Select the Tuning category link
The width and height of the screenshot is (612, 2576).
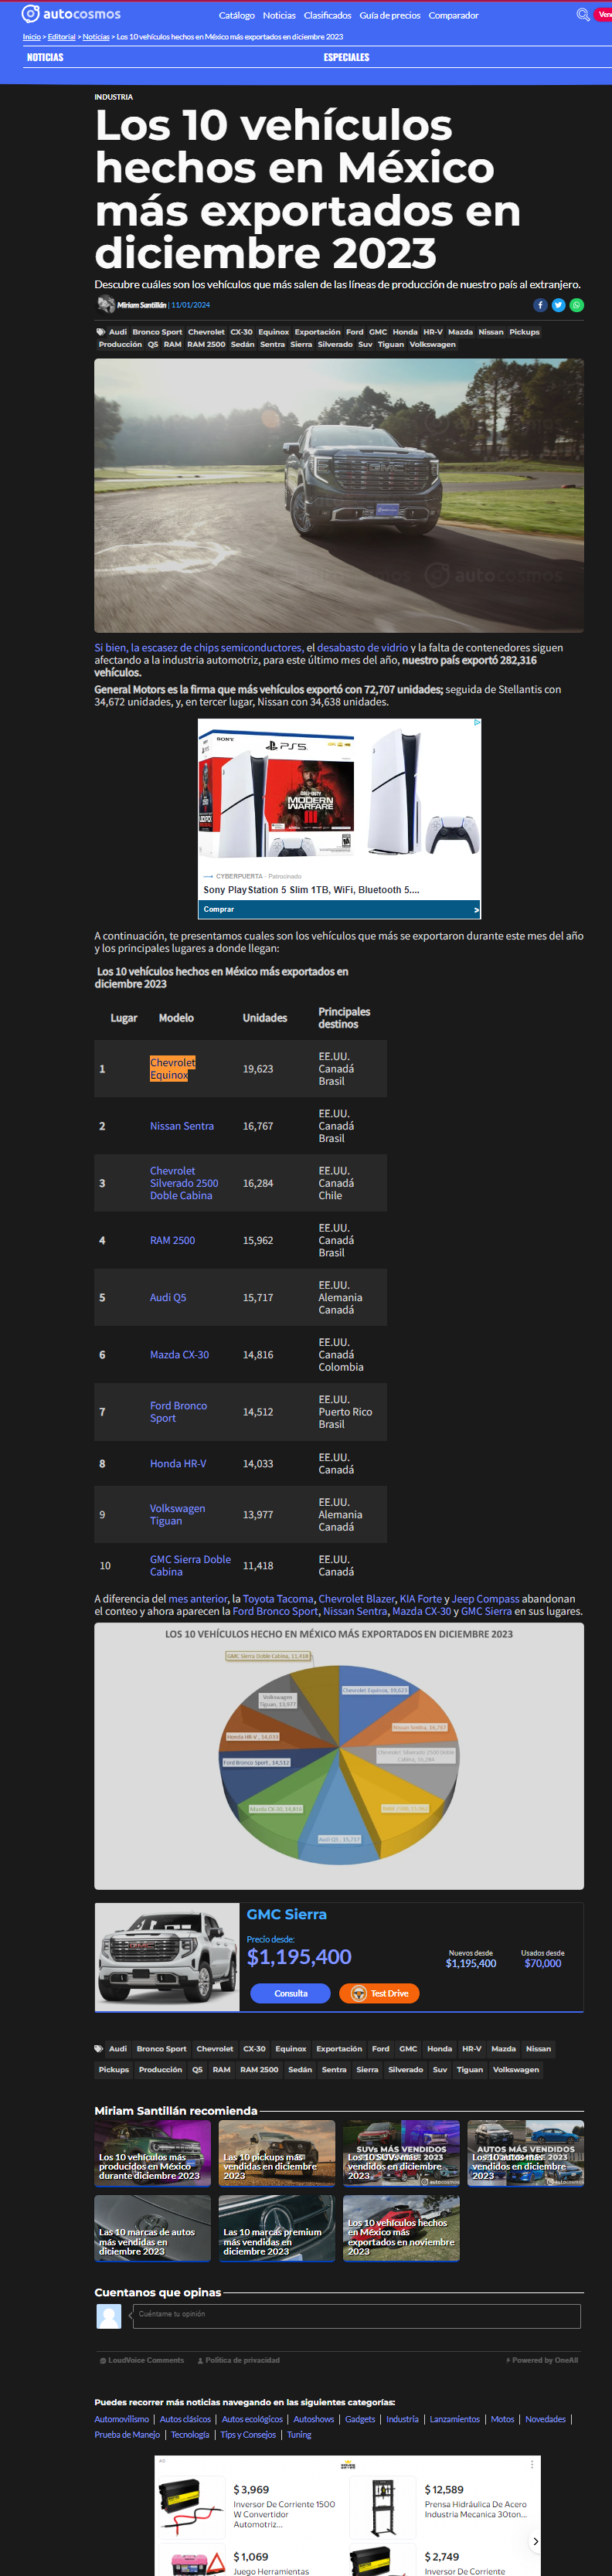tap(299, 2434)
